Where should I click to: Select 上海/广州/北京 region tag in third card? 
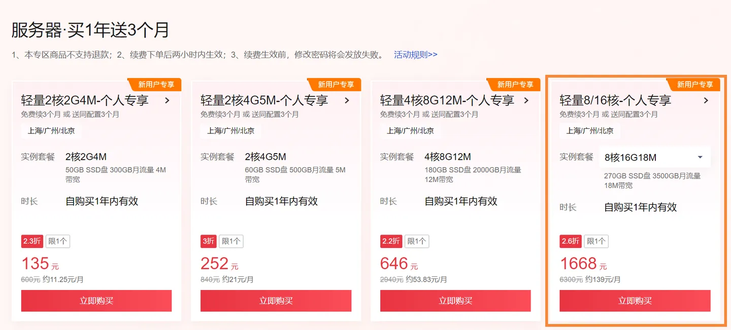pyautogui.click(x=410, y=131)
